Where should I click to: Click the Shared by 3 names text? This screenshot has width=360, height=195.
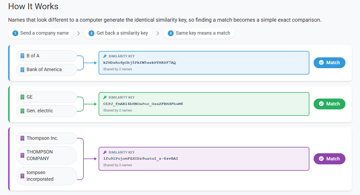118,165
